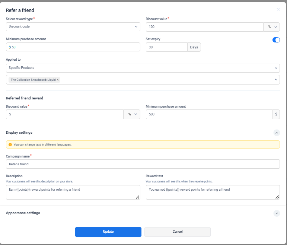Close the Refer a friend dialog
This screenshot has width=287, height=245.
click(x=278, y=10)
